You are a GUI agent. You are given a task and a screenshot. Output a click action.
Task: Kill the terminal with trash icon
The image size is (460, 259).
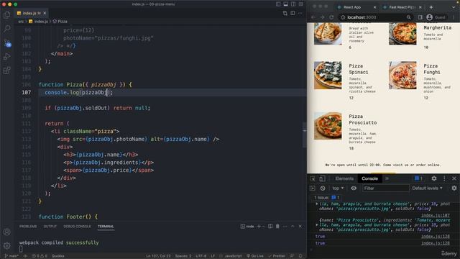(277, 227)
